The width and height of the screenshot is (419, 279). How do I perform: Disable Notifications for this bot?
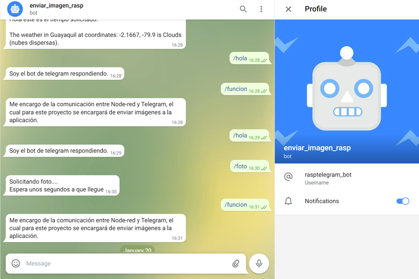click(403, 201)
